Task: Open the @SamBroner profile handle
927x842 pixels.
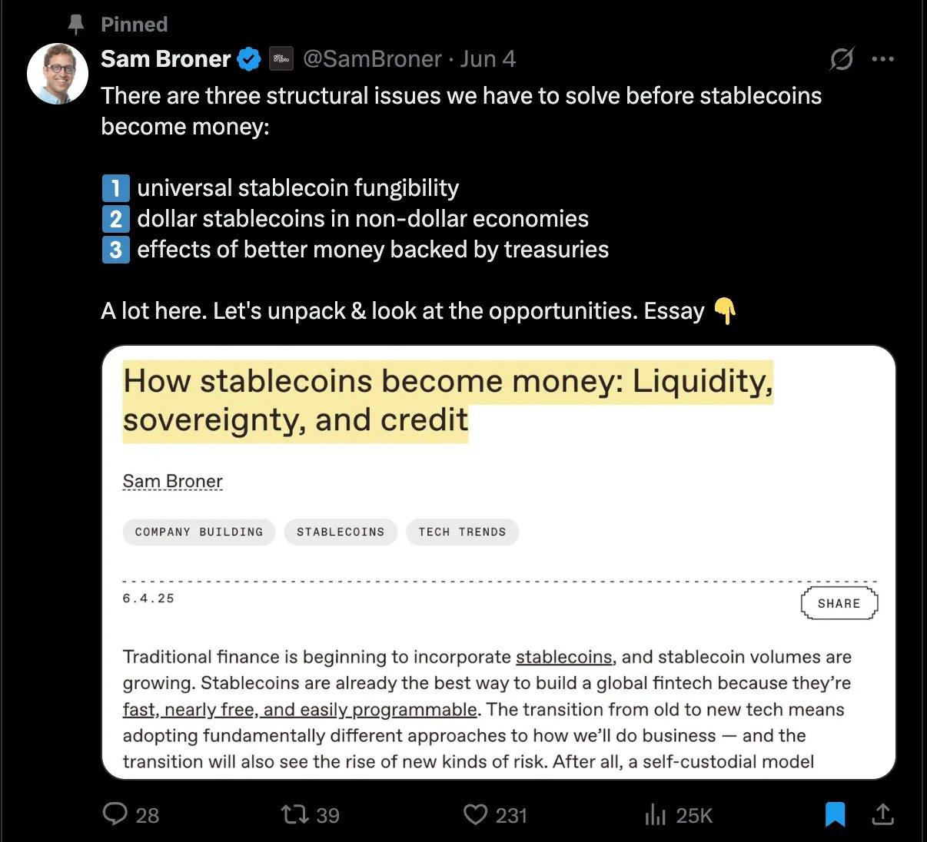Action: (x=373, y=58)
